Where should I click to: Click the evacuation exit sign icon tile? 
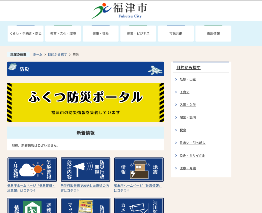coord(32,206)
